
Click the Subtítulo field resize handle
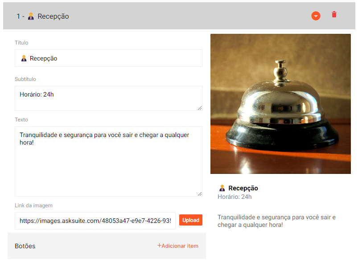click(x=200, y=108)
